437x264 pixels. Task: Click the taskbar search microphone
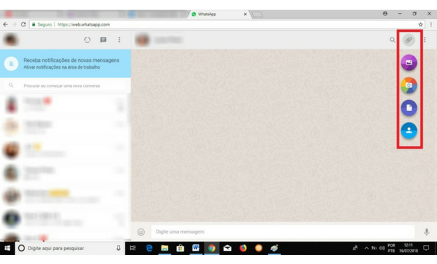[x=118, y=248]
